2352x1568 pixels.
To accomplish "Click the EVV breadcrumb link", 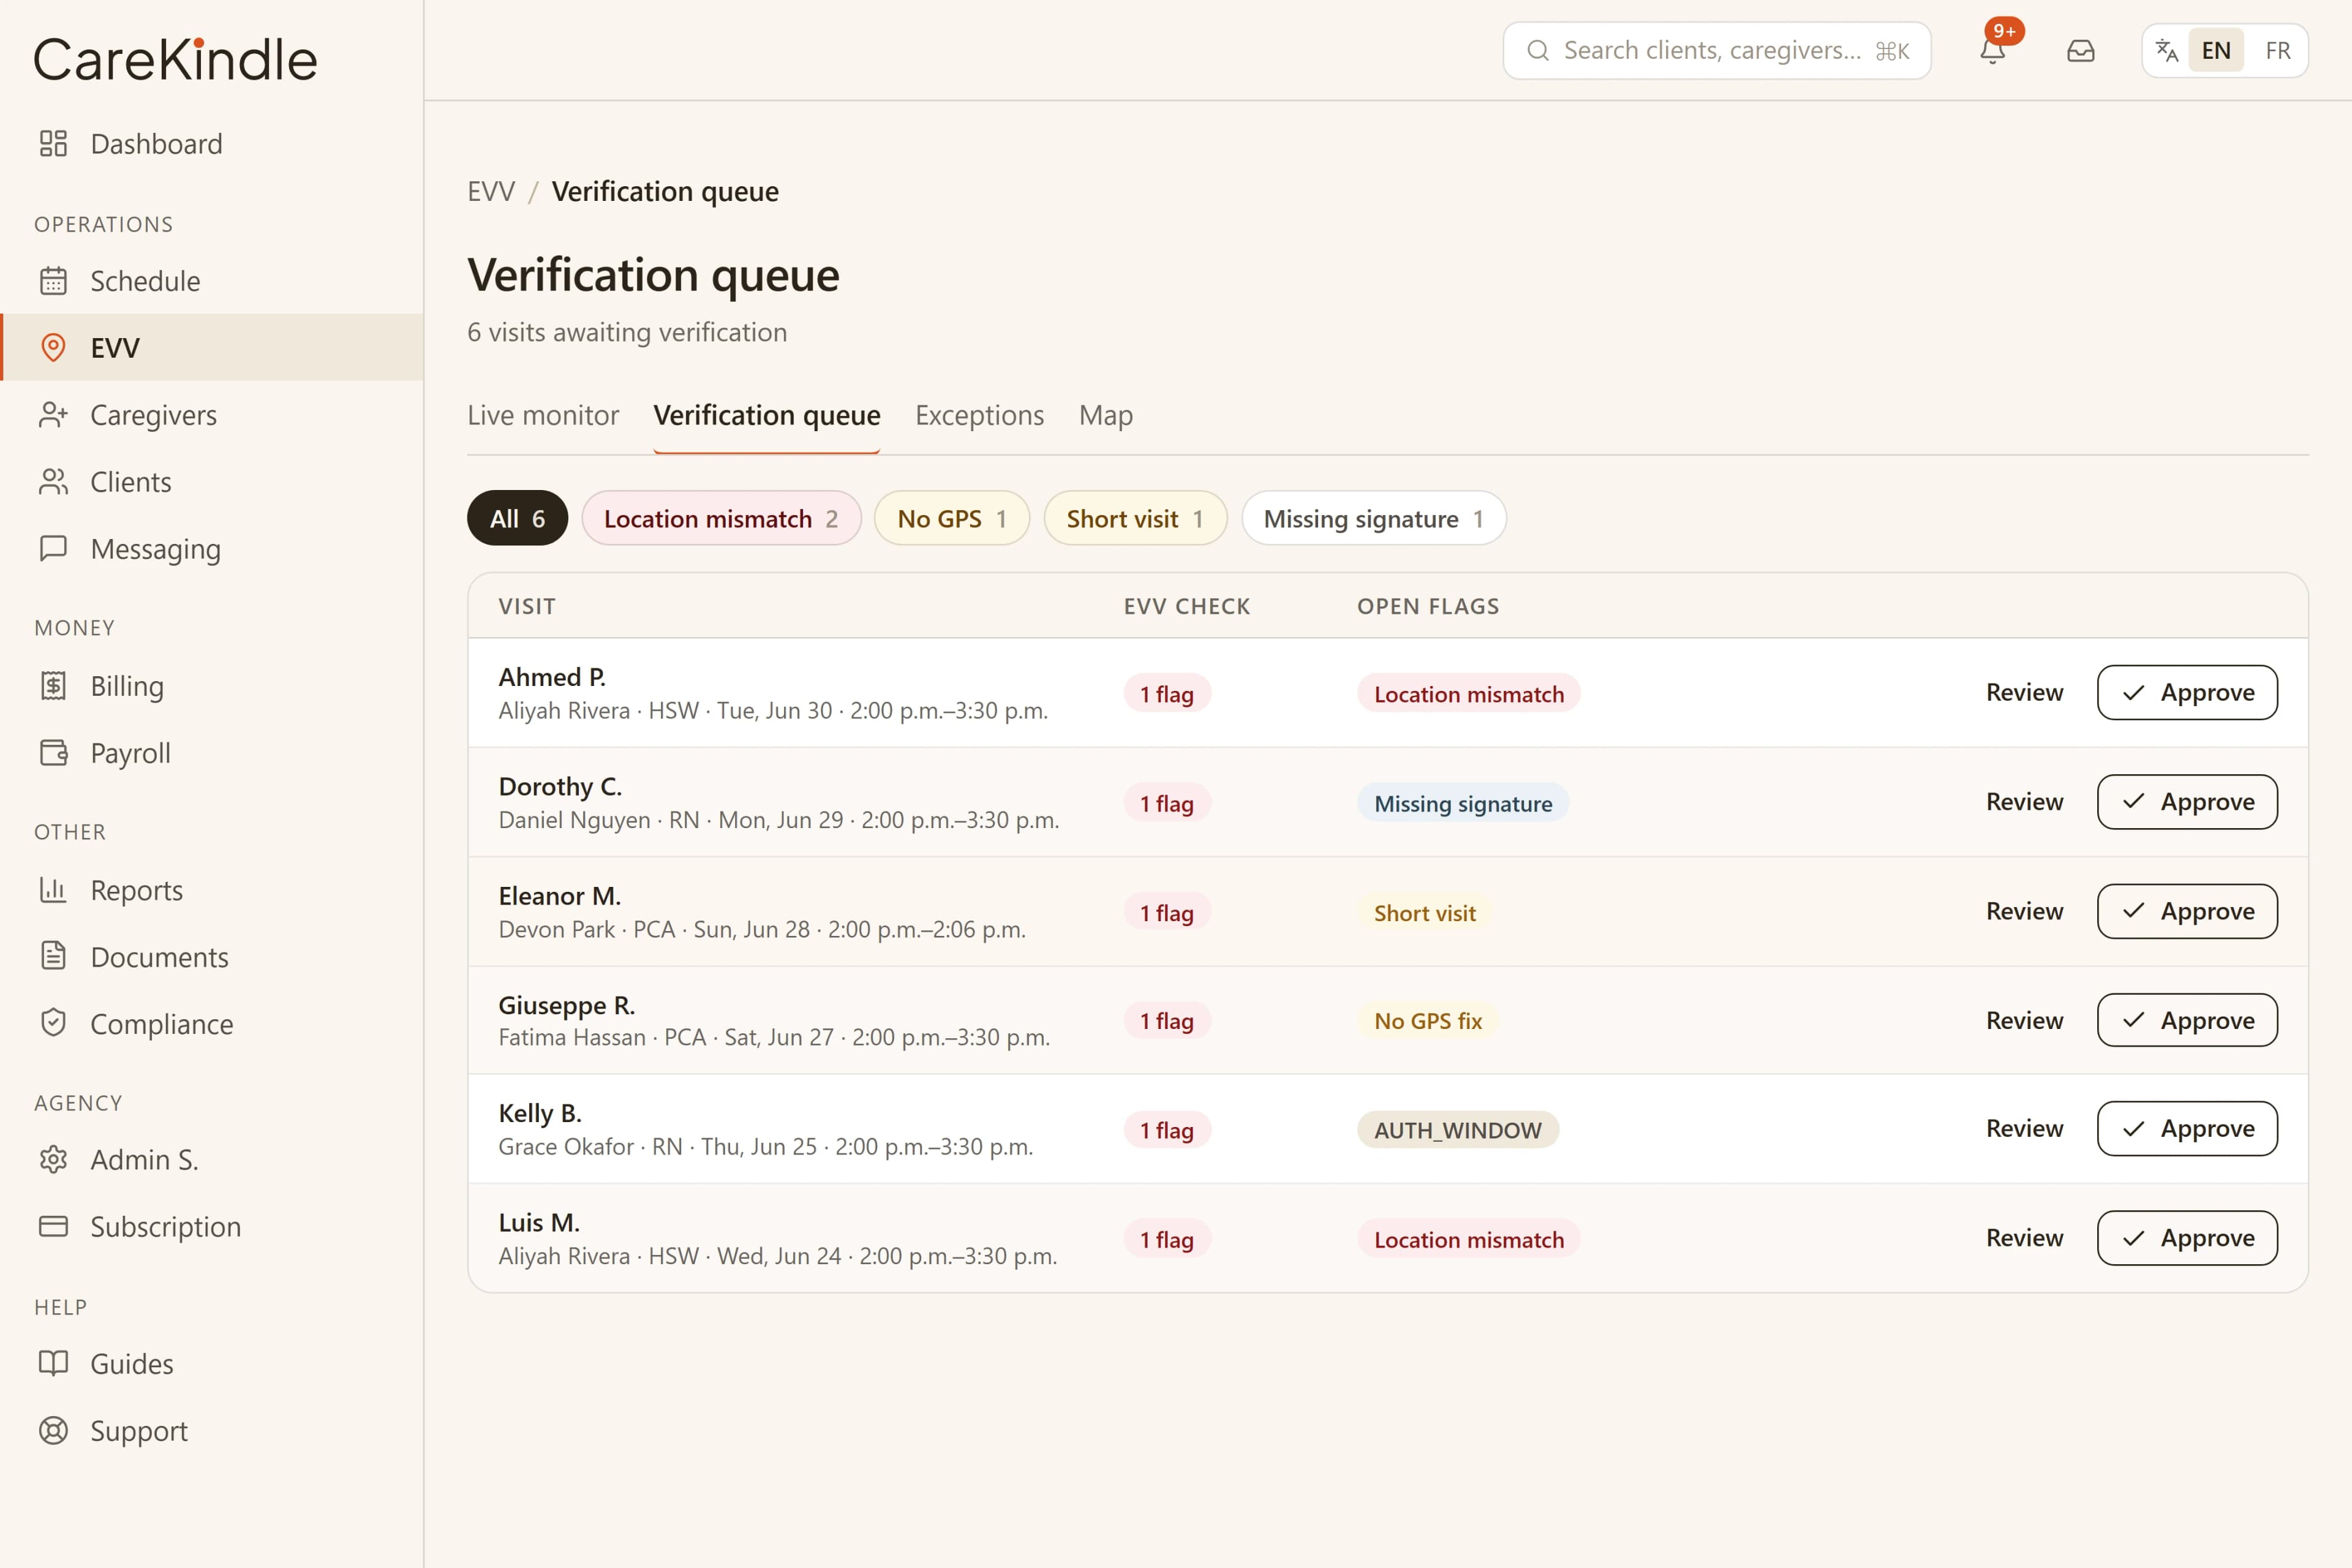I will [x=491, y=191].
